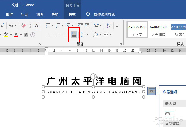Apply bullet list formatting
The image size is (186, 127).
[48, 25]
